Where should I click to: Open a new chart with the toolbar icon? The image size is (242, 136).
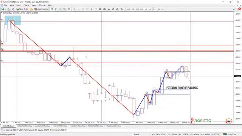pos(3,9)
